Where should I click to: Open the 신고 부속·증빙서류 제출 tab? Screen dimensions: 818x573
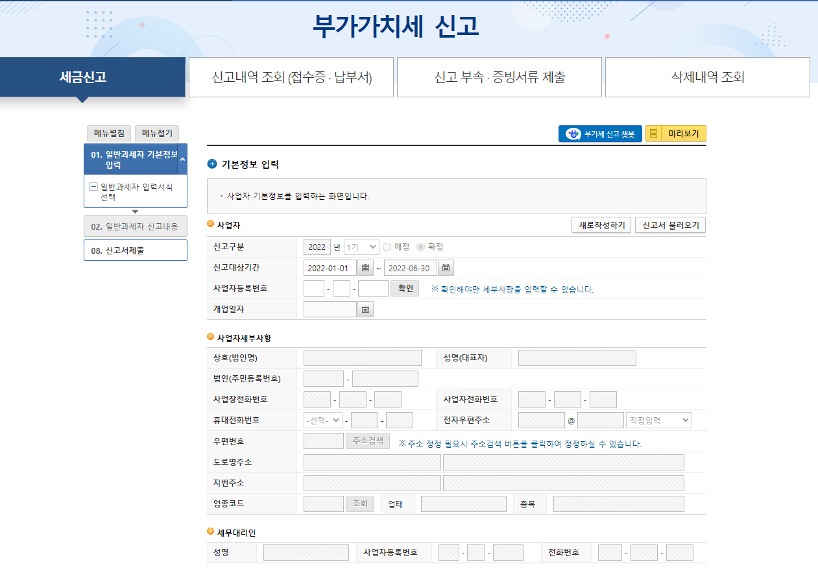[499, 77]
